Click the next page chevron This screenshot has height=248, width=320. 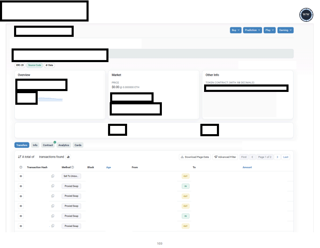[x=277, y=157]
